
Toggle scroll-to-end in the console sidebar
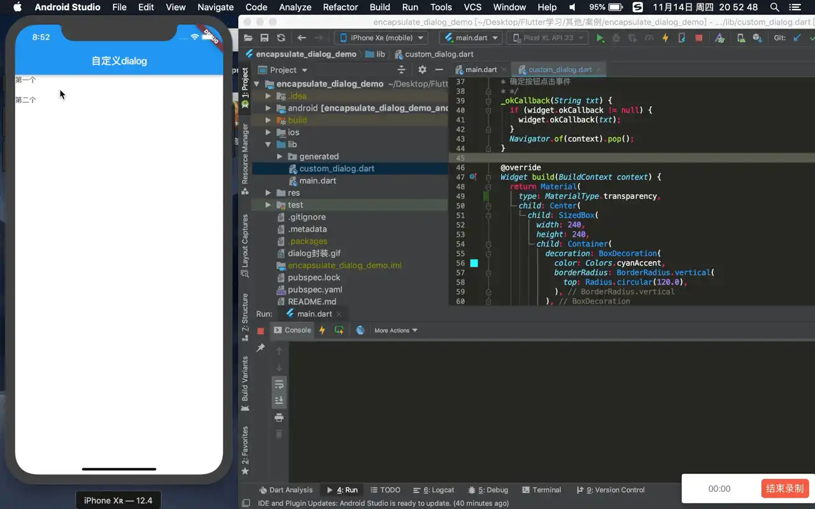pyautogui.click(x=279, y=401)
